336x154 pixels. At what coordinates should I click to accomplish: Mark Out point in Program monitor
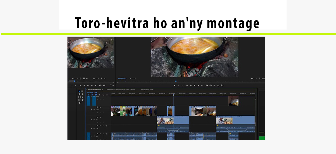click(182, 85)
